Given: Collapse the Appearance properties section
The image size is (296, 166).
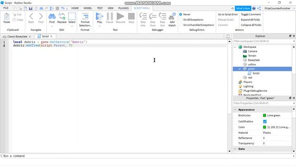Looking at the screenshot, I should point(235,110).
